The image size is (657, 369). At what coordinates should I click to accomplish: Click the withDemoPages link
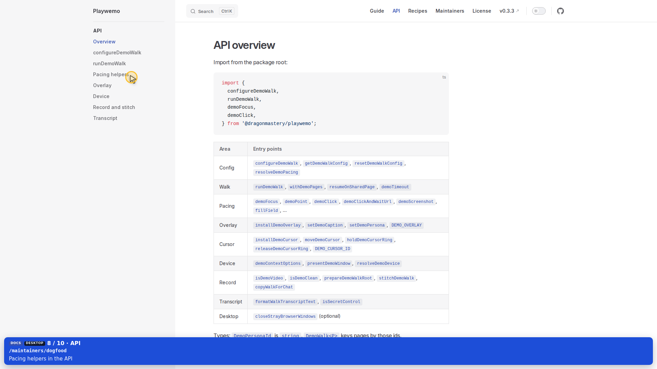(306, 187)
